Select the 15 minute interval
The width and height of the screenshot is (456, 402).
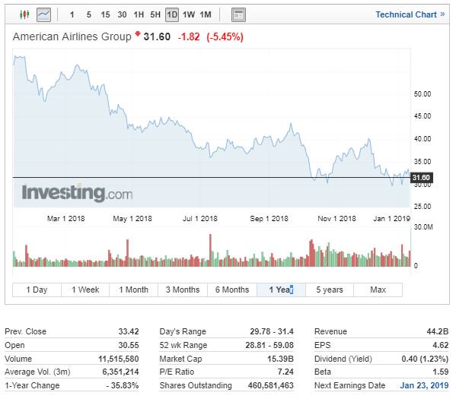point(105,14)
